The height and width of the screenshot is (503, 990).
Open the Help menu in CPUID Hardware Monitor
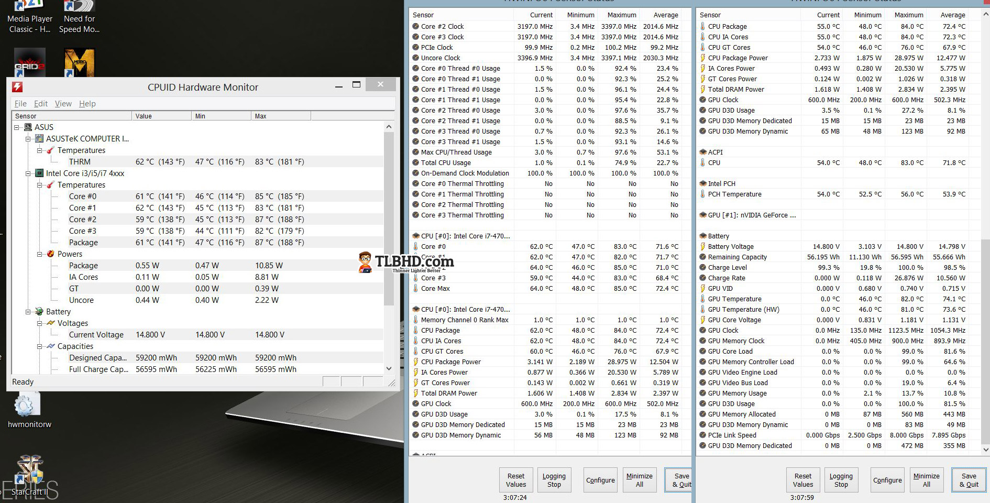click(x=87, y=104)
